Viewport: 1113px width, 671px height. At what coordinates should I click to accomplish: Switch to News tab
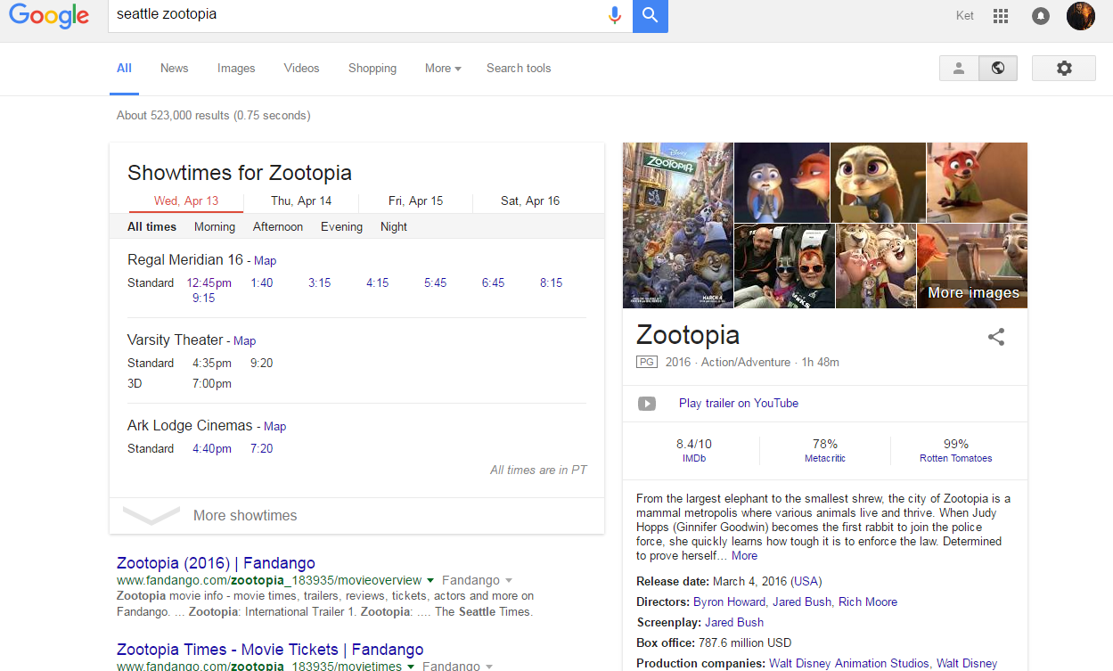(x=174, y=68)
